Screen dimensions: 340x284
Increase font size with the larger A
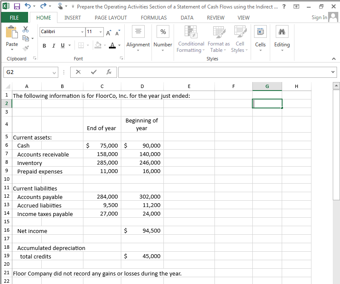(109, 33)
